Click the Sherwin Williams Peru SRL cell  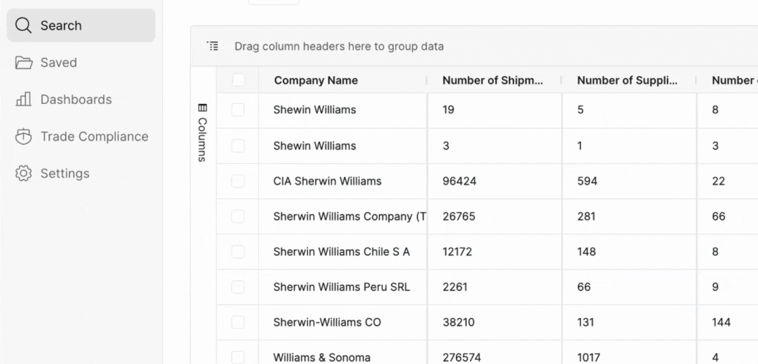341,287
